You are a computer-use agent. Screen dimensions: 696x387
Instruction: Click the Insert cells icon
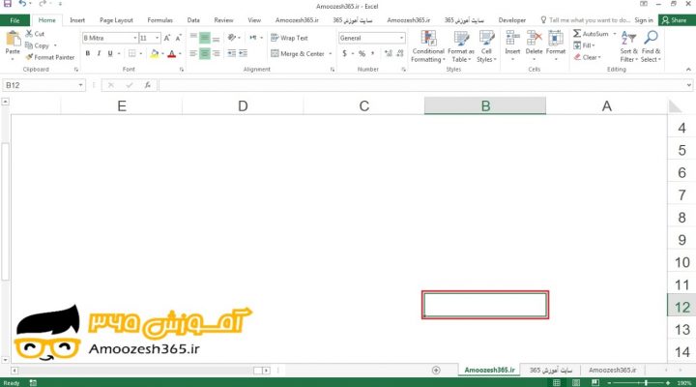pos(512,38)
